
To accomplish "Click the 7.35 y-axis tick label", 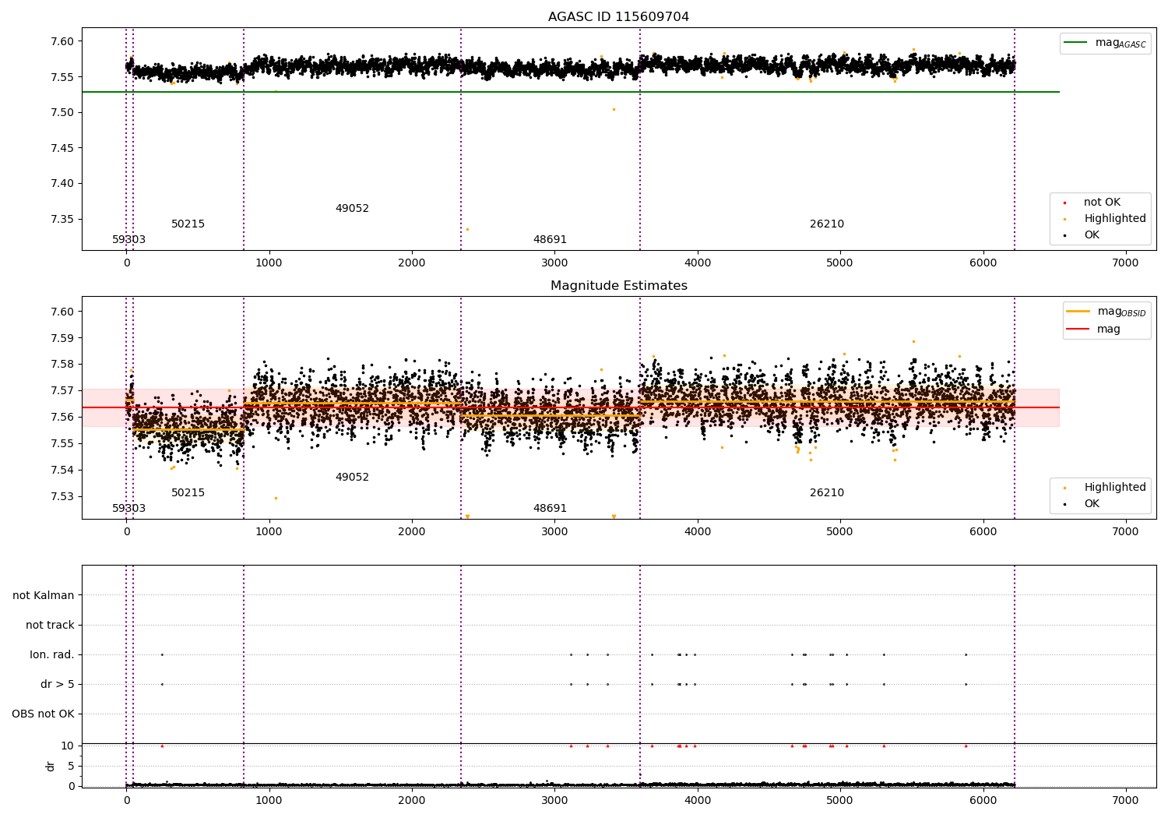I will click(61, 220).
